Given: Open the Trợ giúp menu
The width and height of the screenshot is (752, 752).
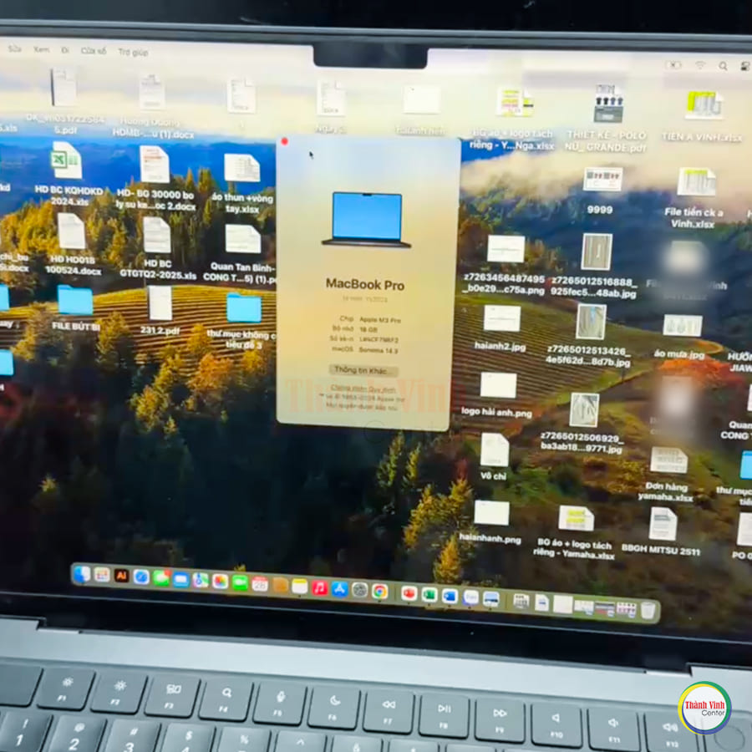Looking at the screenshot, I should click(134, 52).
